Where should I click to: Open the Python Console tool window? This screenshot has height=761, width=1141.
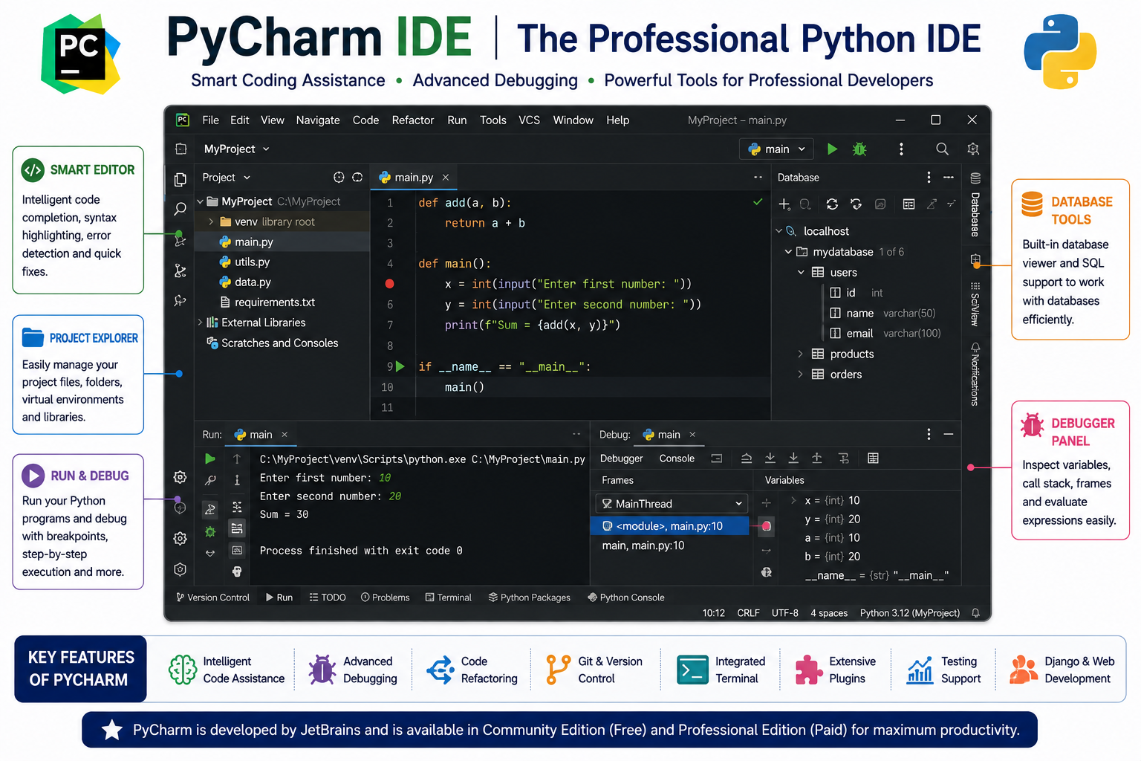pyautogui.click(x=626, y=598)
